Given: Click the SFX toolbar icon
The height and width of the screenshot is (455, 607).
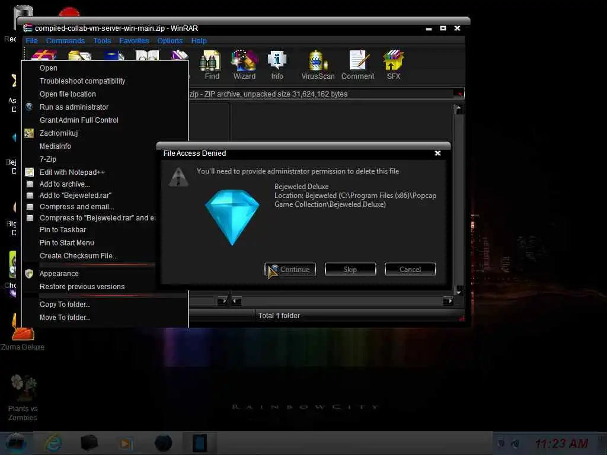Looking at the screenshot, I should click(x=394, y=65).
